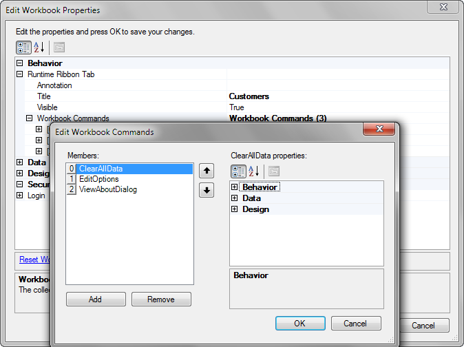Select EditOptions in Members list
The width and height of the screenshot is (464, 347).
130,179
